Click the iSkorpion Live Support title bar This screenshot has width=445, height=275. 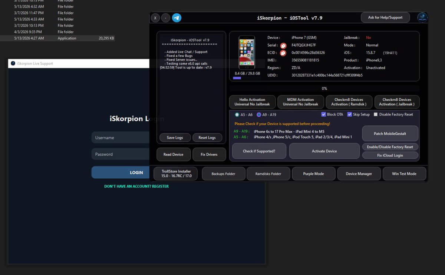point(79,63)
